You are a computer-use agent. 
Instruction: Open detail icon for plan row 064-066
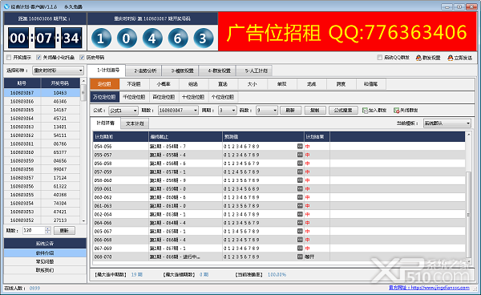300,223
